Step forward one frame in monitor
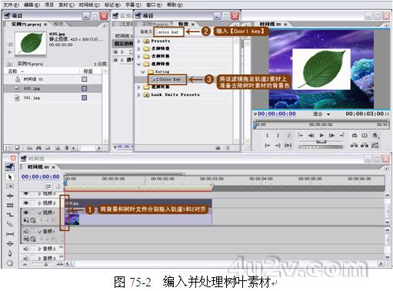Viewport: 393px width, 291px height. [x=331, y=135]
